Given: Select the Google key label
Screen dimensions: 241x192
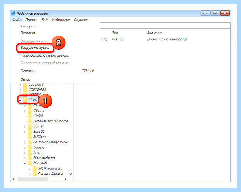Looking at the screenshot, I should tap(39, 147).
